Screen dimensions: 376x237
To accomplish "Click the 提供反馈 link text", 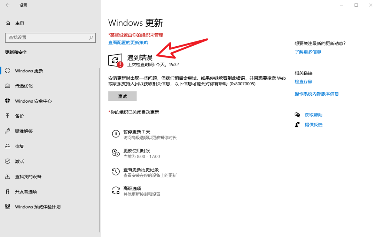I will (x=313, y=125).
